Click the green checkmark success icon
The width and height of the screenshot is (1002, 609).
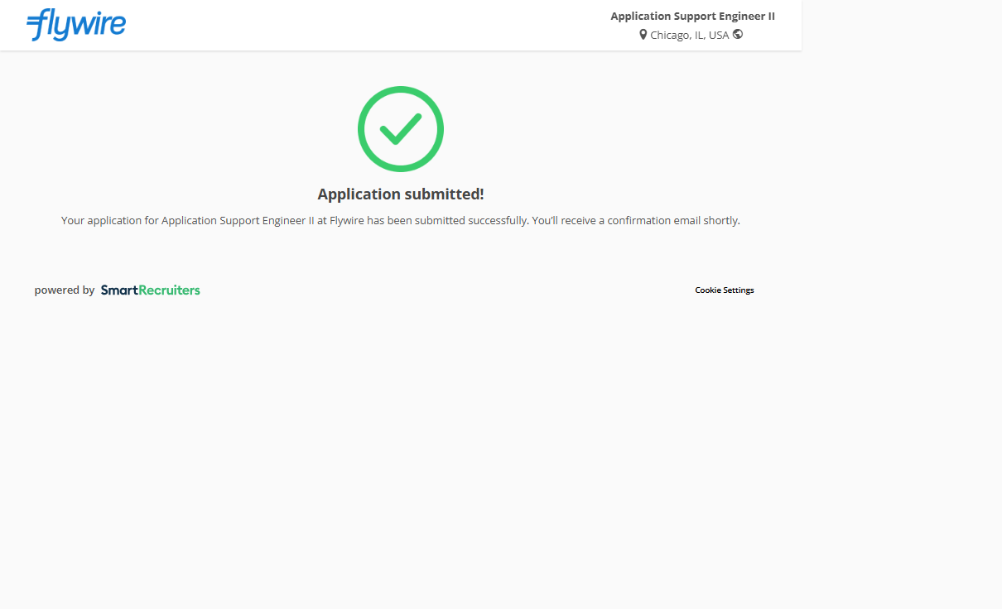click(x=401, y=129)
